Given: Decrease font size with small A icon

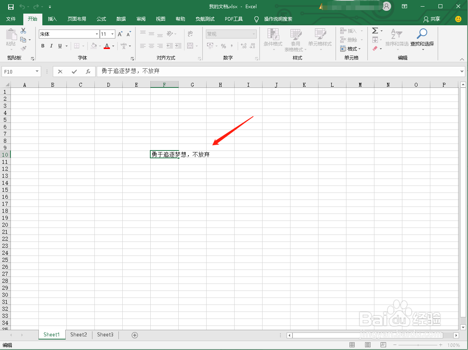Looking at the screenshot, I should 129,34.
